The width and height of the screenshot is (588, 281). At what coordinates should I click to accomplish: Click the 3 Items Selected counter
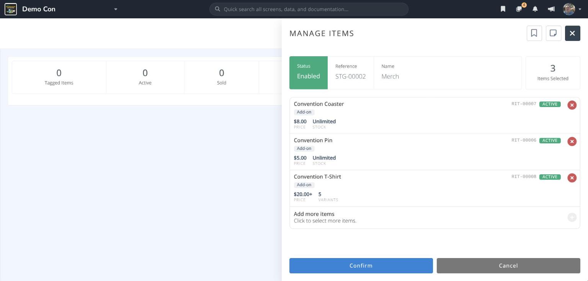point(553,73)
